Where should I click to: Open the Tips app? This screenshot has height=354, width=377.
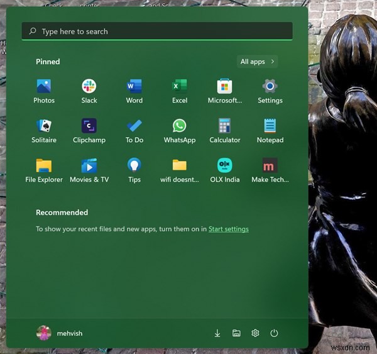(134, 170)
